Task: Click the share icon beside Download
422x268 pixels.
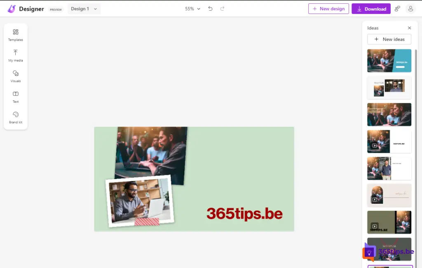Action: (397, 9)
